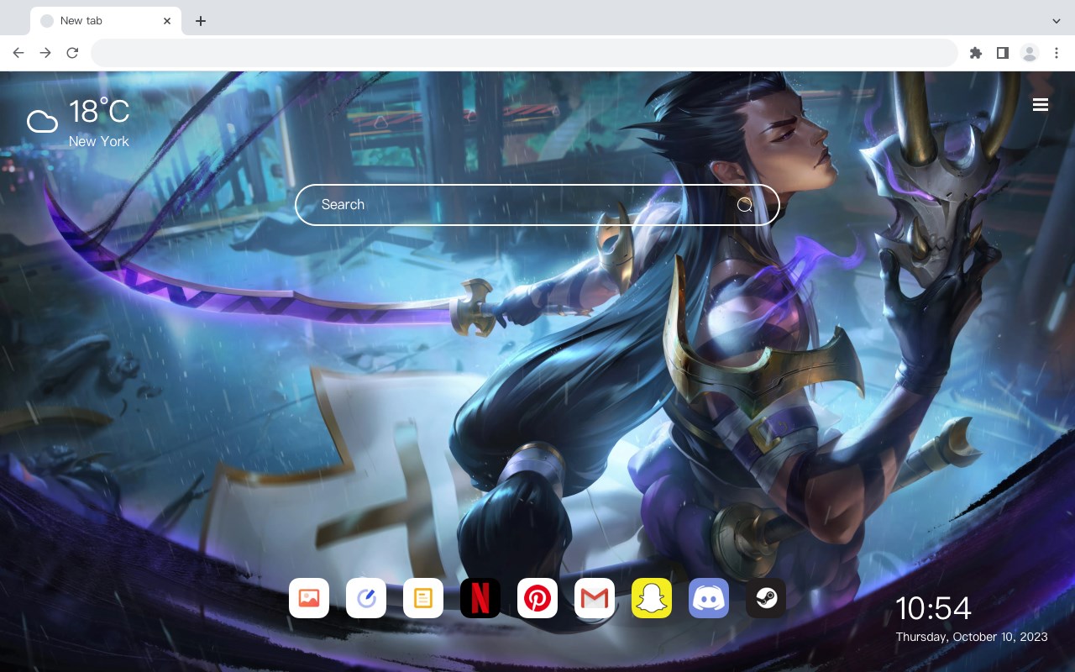Open the Pinterest shortcut
Viewport: 1075px width, 672px height.
[537, 598]
